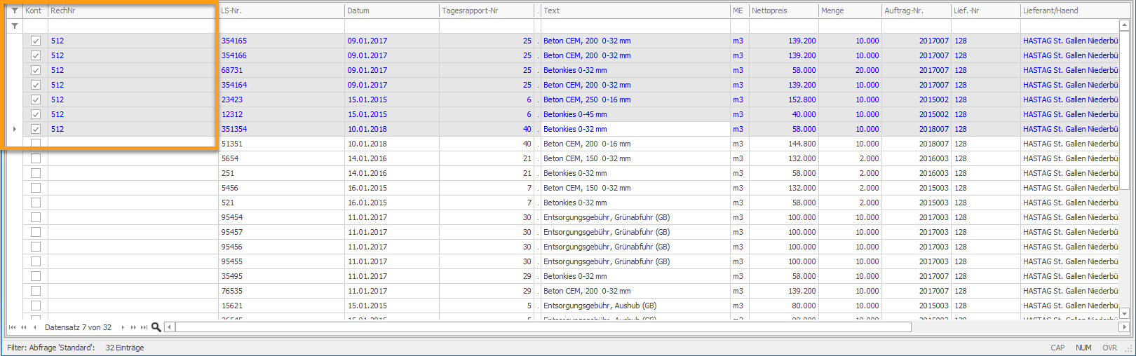Click the filter icon in the filter row
Image resolution: width=1136 pixels, height=356 pixels.
click(x=15, y=26)
